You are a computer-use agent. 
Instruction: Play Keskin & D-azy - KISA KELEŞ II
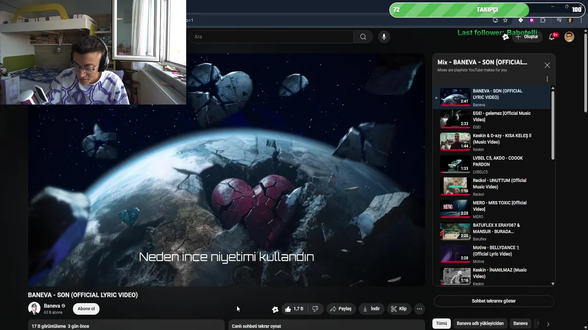click(492, 142)
